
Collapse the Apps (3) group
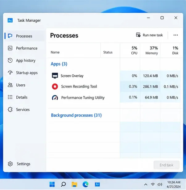pos(59,64)
